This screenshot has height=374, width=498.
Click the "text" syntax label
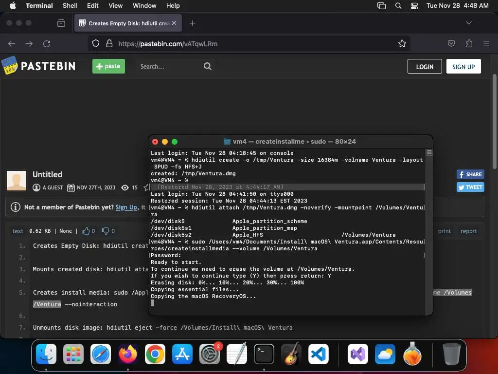click(x=18, y=231)
